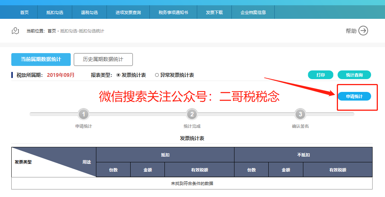Open the 抵扣勾选 menu
The width and height of the screenshot is (385, 197).
pos(55,12)
